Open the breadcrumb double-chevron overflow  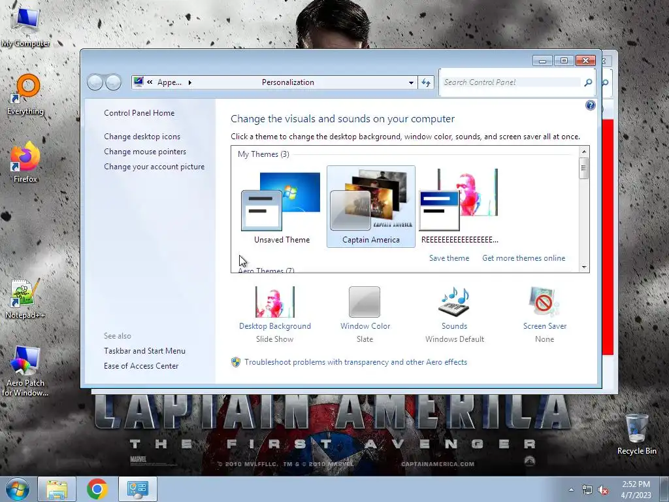[150, 82]
